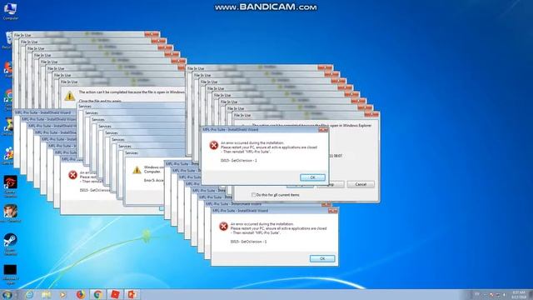533x300 pixels.
Task: Click the volume icon in the system tray
Action: (x=504, y=295)
